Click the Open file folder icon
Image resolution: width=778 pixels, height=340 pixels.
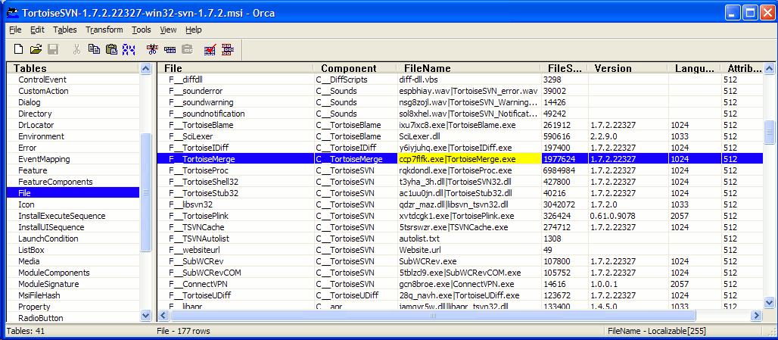[x=36, y=49]
